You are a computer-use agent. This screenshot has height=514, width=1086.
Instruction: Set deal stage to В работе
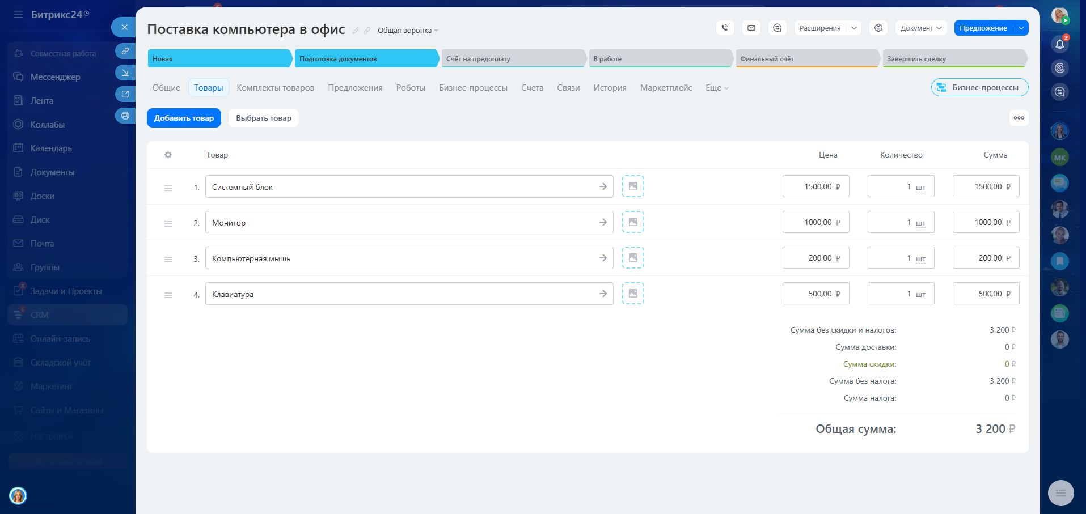click(x=659, y=58)
